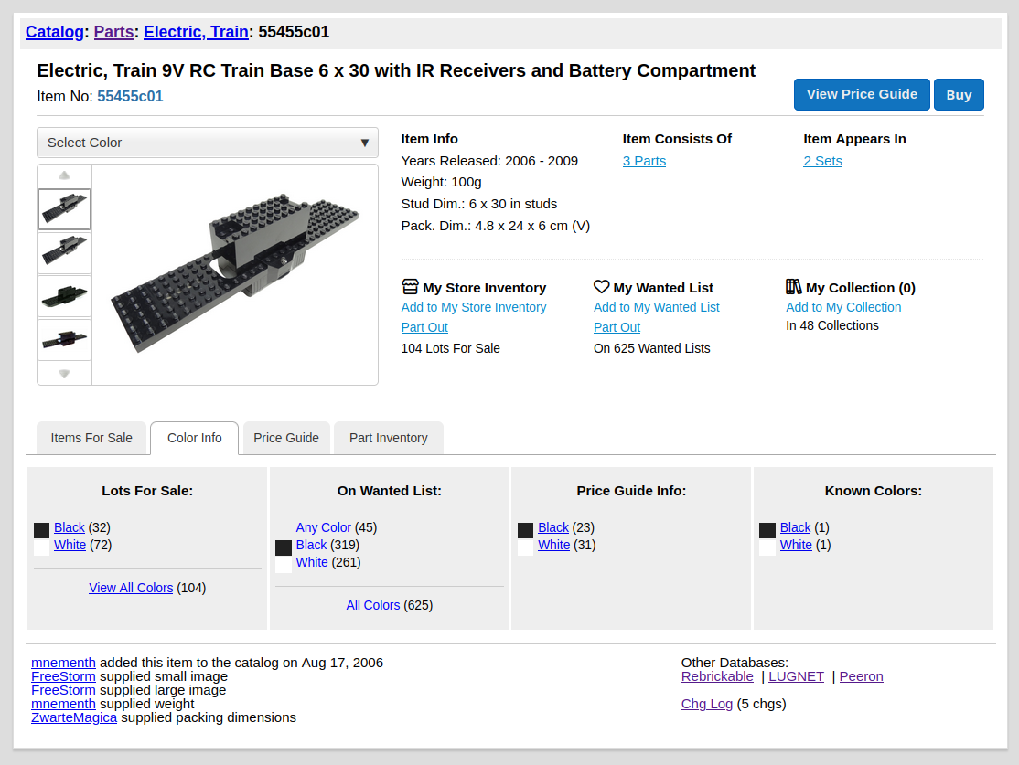Open White link under On Wanted List

click(312, 562)
